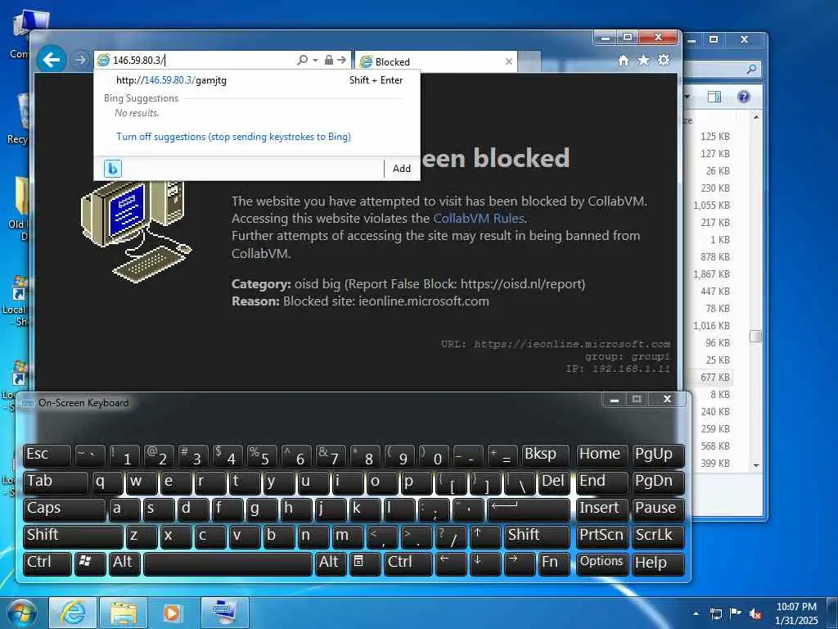The width and height of the screenshot is (838, 629).
Task: Select the Blocked tab
Action: point(435,61)
